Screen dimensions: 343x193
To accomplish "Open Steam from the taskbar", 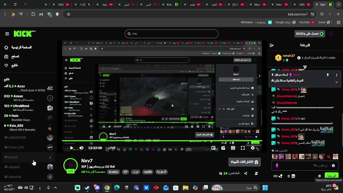I will point(87,188).
